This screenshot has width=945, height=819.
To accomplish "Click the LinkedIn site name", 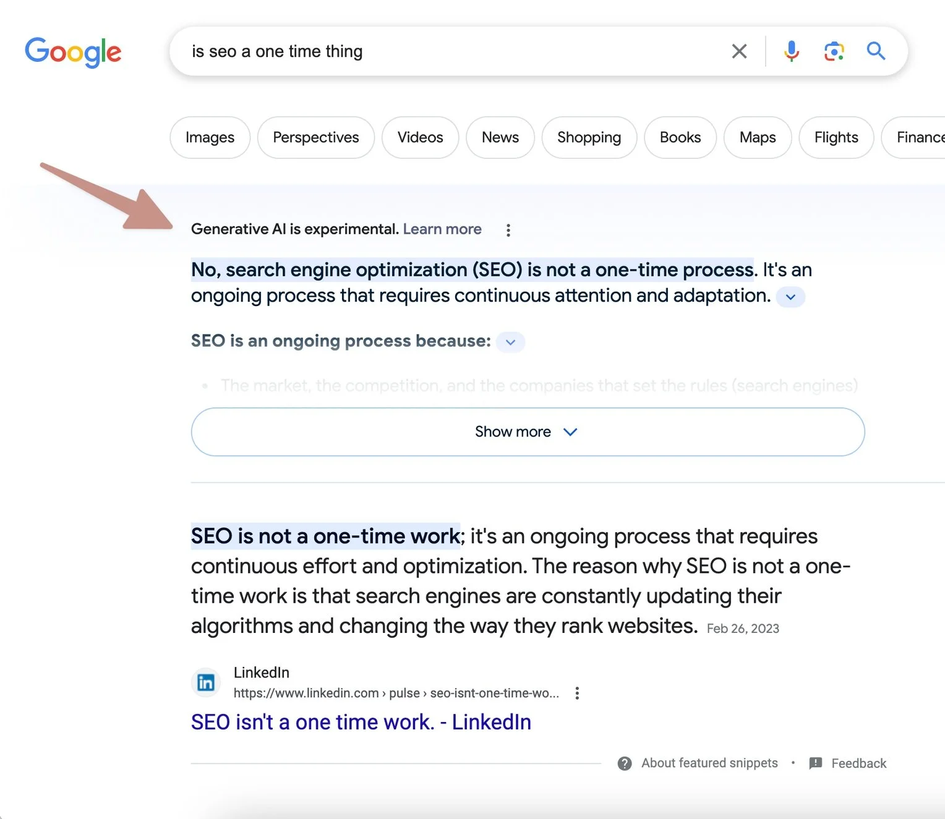I will tap(262, 673).
